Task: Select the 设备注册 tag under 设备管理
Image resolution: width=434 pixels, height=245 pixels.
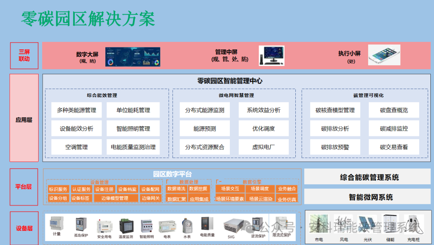Action: 103,188
